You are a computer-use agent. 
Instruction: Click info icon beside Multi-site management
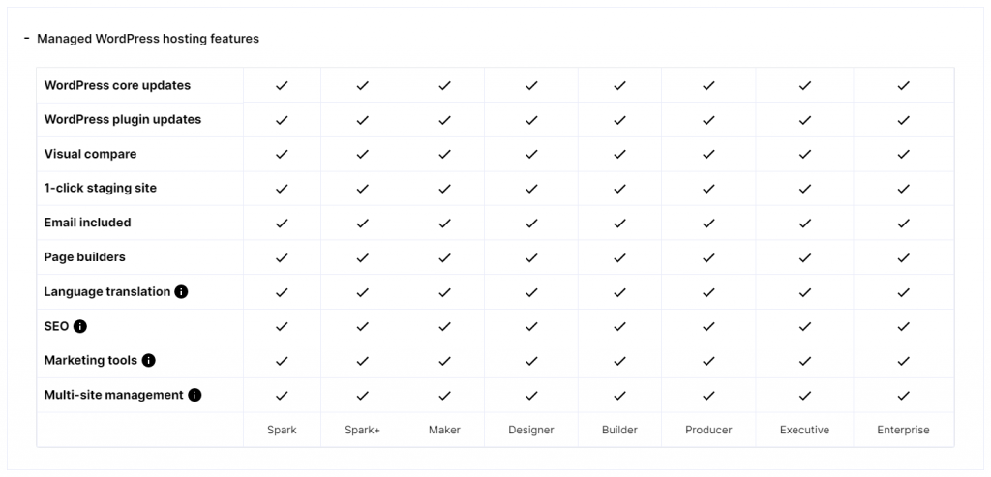pyautogui.click(x=195, y=395)
